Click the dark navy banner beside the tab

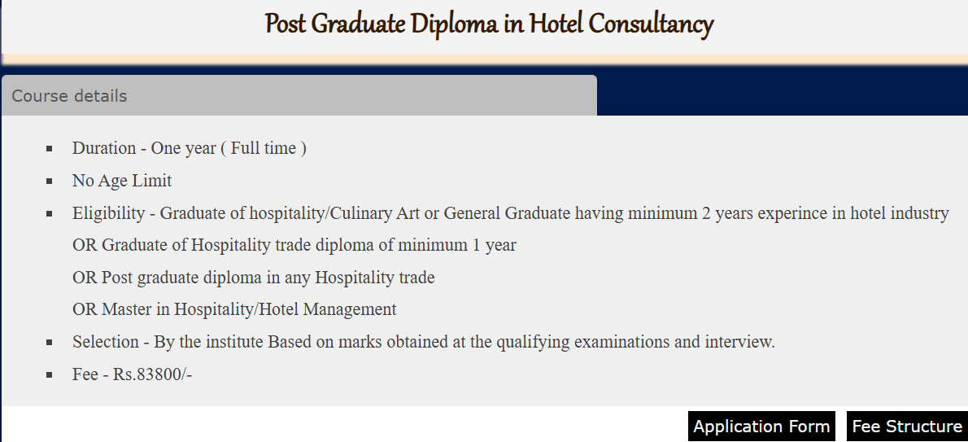pyautogui.click(x=781, y=95)
